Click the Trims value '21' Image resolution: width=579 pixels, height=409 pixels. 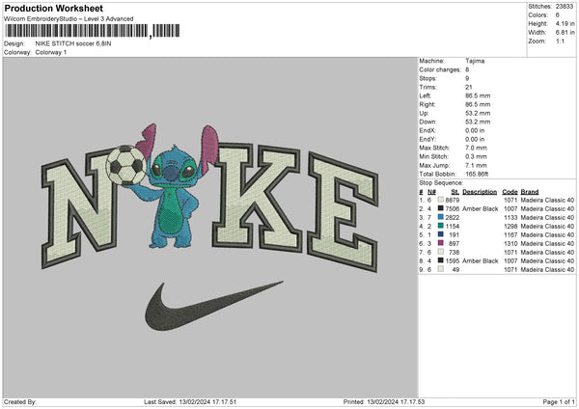[x=469, y=87]
